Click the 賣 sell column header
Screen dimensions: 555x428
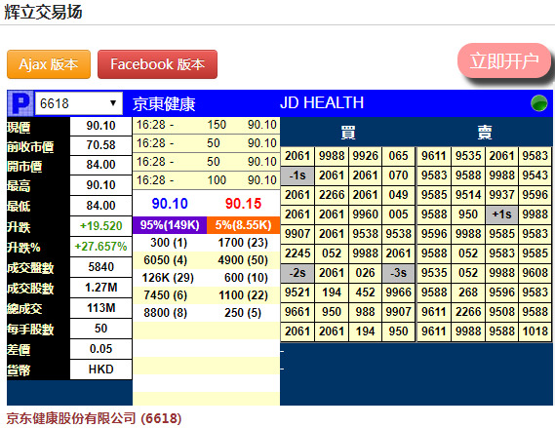[x=485, y=133]
